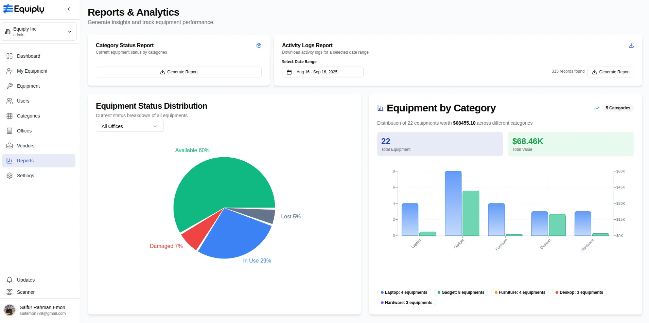
Task: Click the download icon in Activity Logs Report
Action: point(631,46)
